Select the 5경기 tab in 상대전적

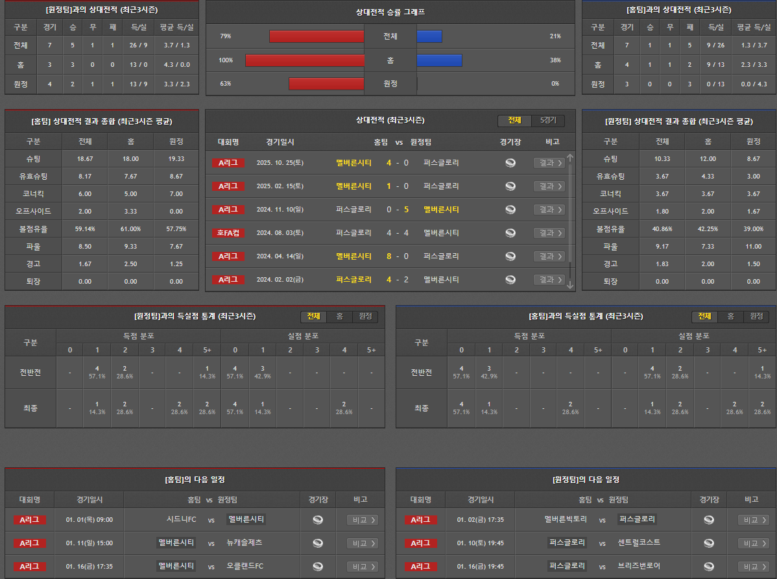(548, 121)
